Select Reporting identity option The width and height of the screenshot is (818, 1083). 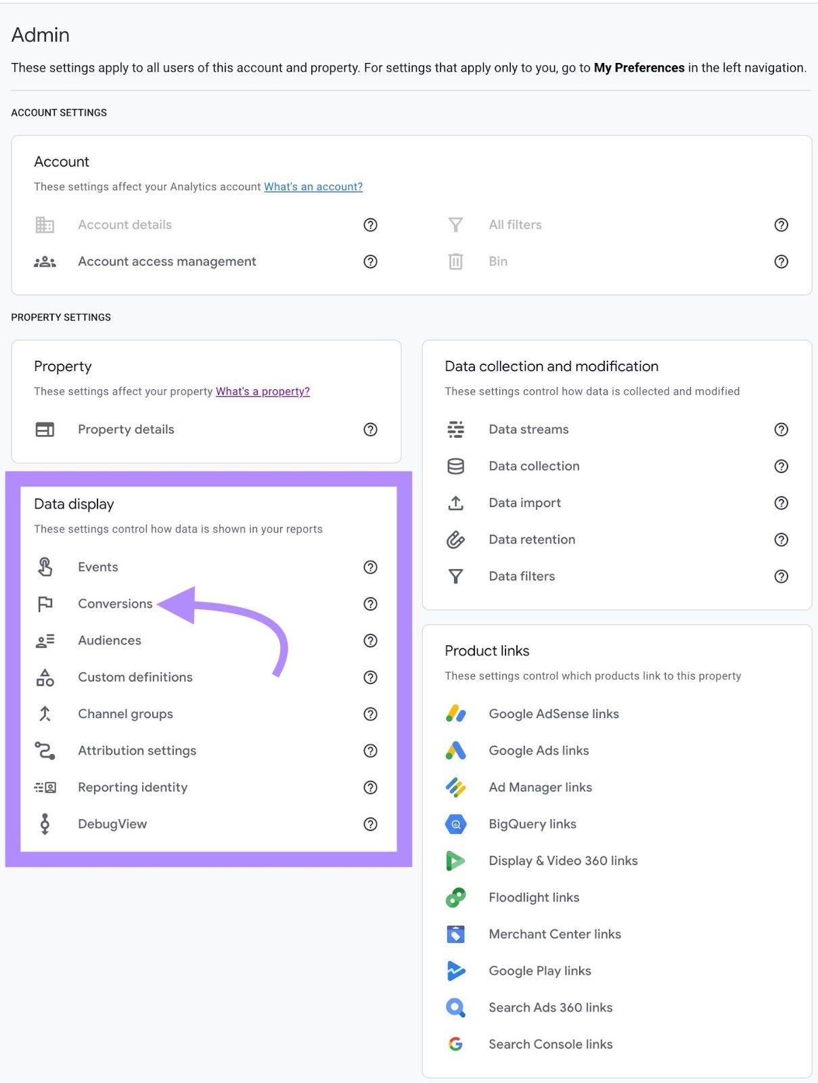click(133, 788)
